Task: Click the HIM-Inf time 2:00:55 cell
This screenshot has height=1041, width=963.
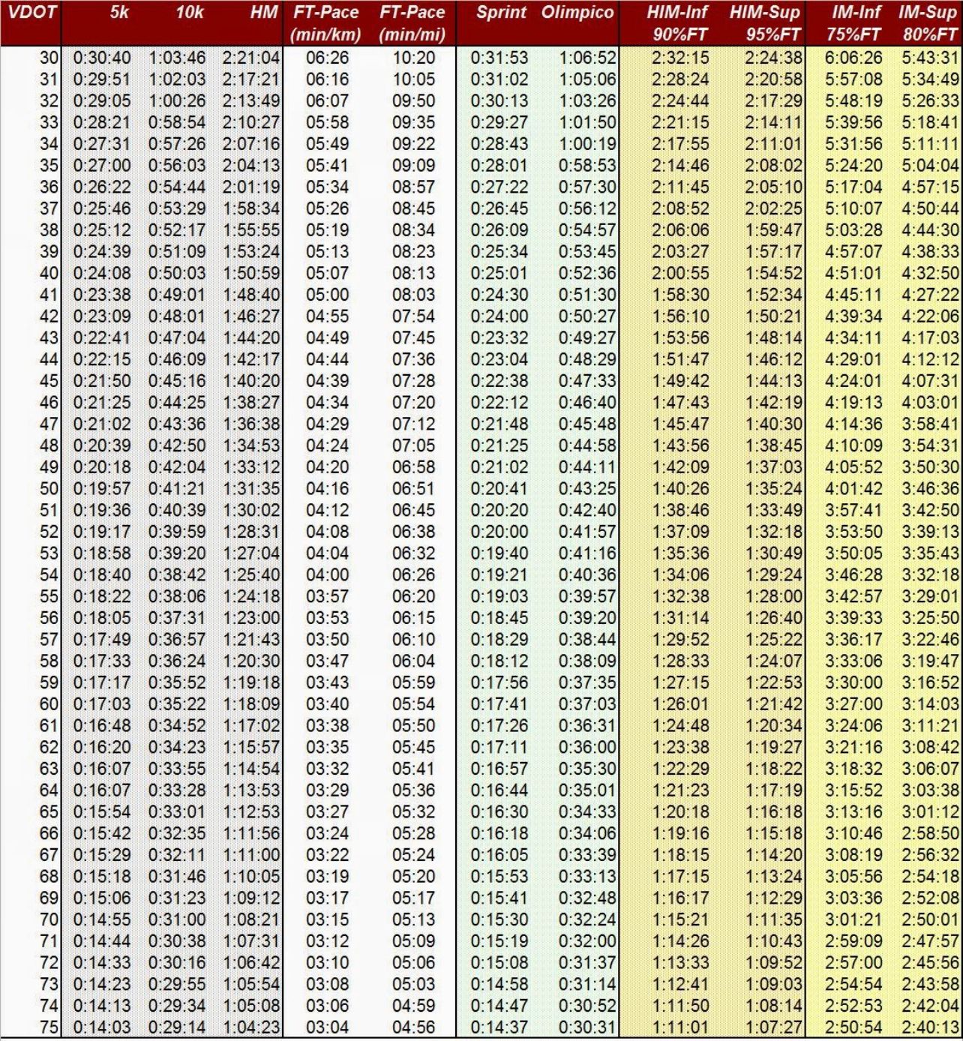Action: tap(680, 273)
